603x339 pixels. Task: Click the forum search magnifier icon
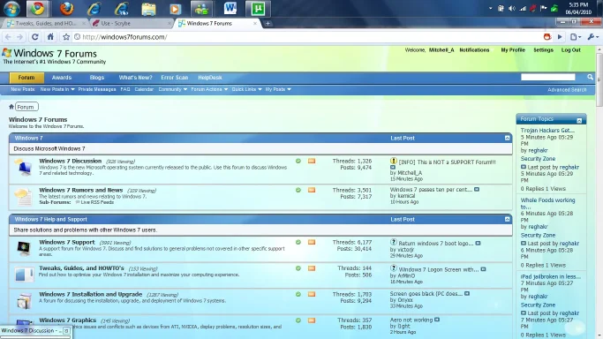click(x=591, y=78)
